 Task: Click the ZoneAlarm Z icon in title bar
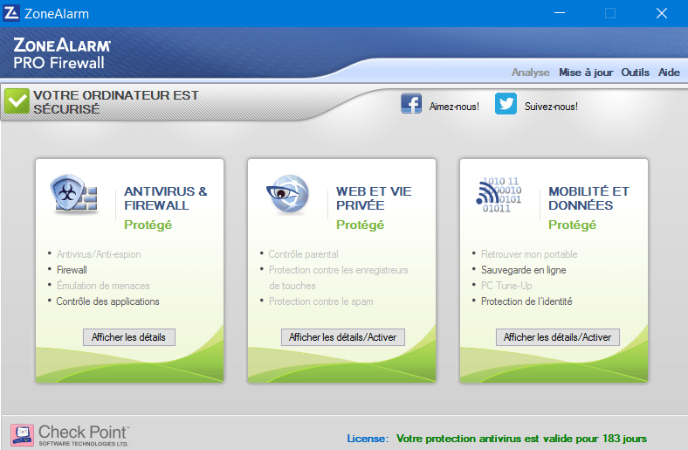pos(11,13)
